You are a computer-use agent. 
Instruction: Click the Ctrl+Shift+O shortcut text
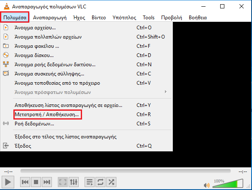click(151, 37)
